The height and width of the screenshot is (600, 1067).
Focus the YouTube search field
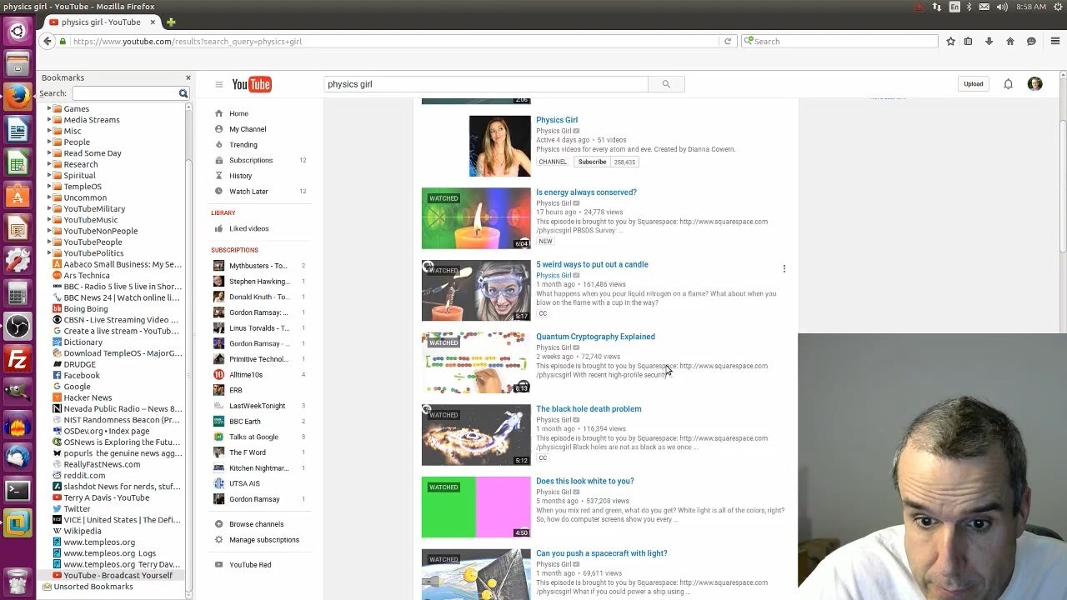point(486,84)
